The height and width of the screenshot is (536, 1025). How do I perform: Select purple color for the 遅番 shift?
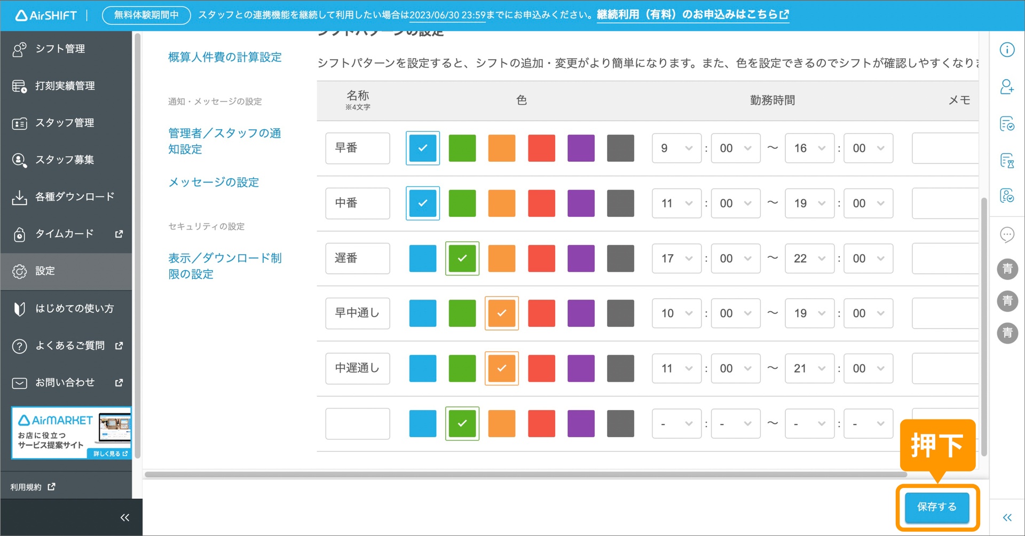[581, 258]
